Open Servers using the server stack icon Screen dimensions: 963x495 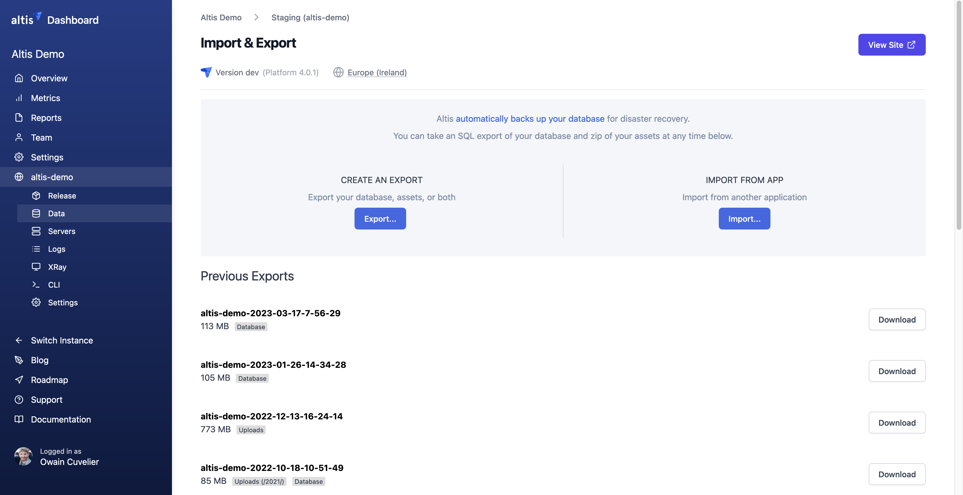tap(36, 231)
